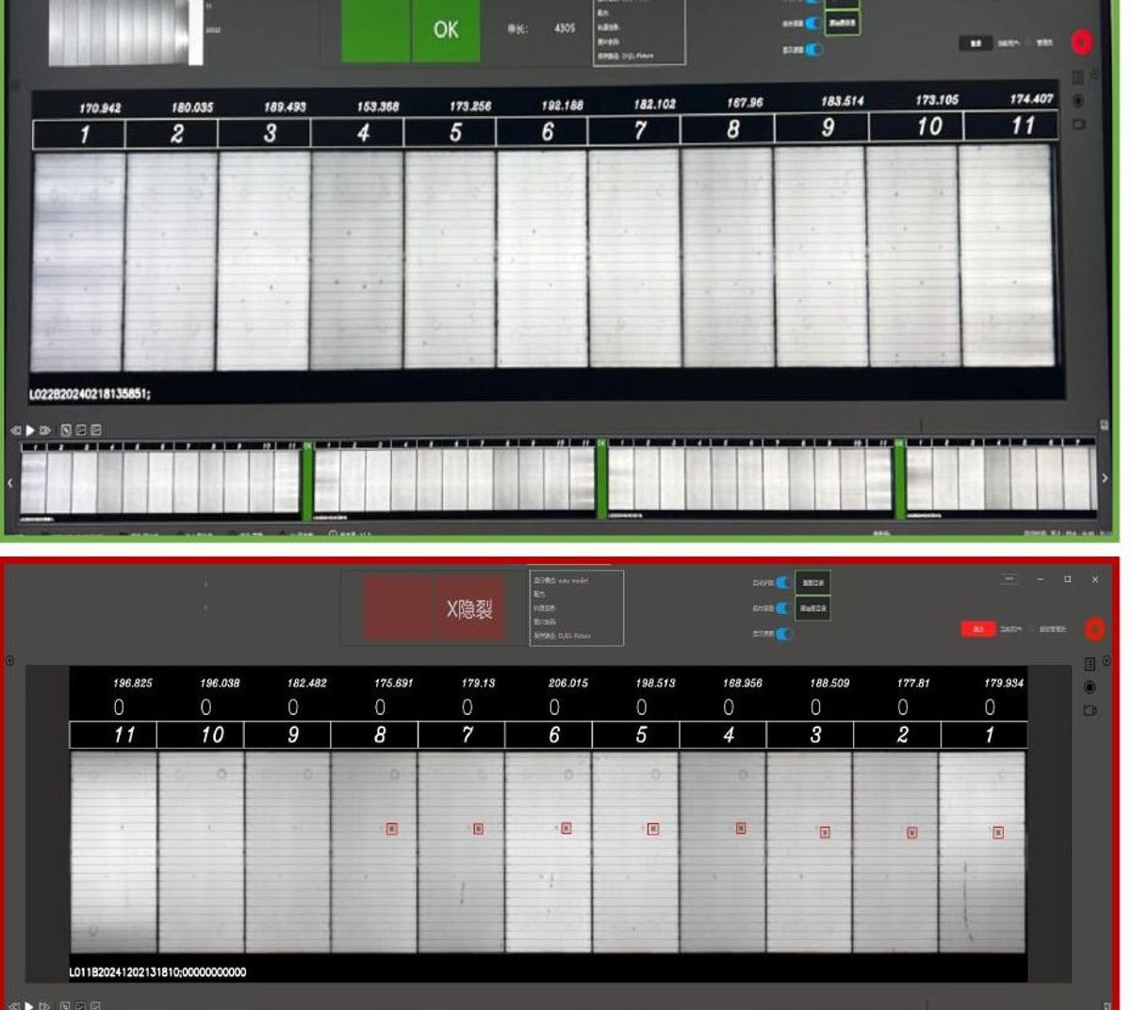Open the first thumbnail in the bottom strip
Image resolution: width=1131 pixels, height=1010 pixels.
160,479
